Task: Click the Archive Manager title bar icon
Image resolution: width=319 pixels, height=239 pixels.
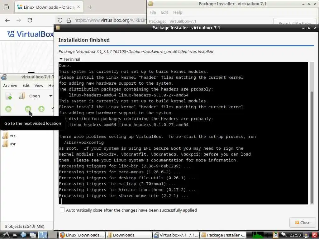Action: pos(4,77)
